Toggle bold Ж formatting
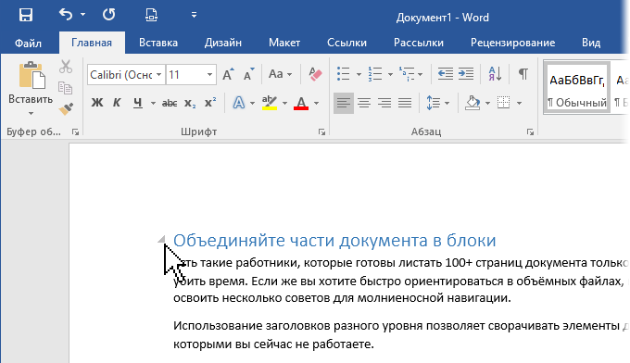 pyautogui.click(x=97, y=103)
